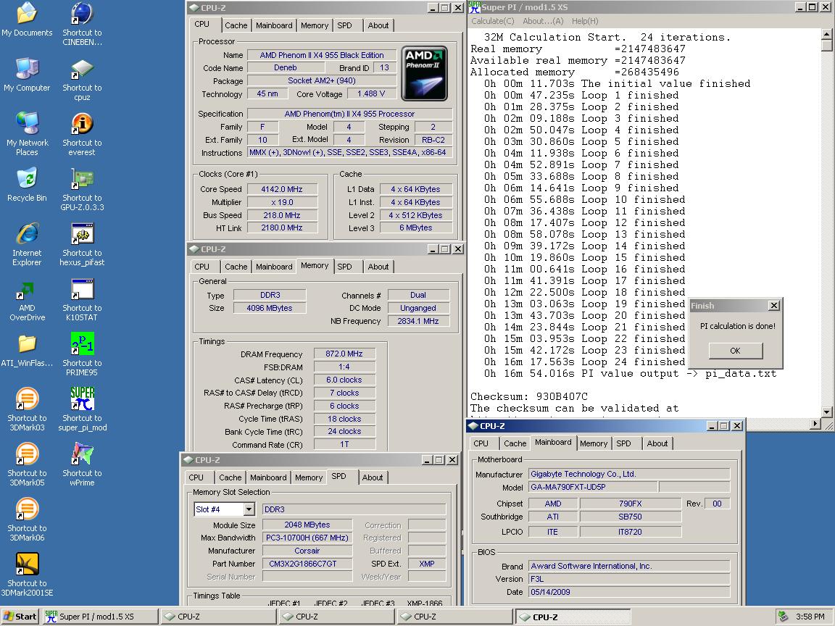Click Part Number field CM3X2G1866C7GT
This screenshot has width=835, height=626.
coord(307,564)
